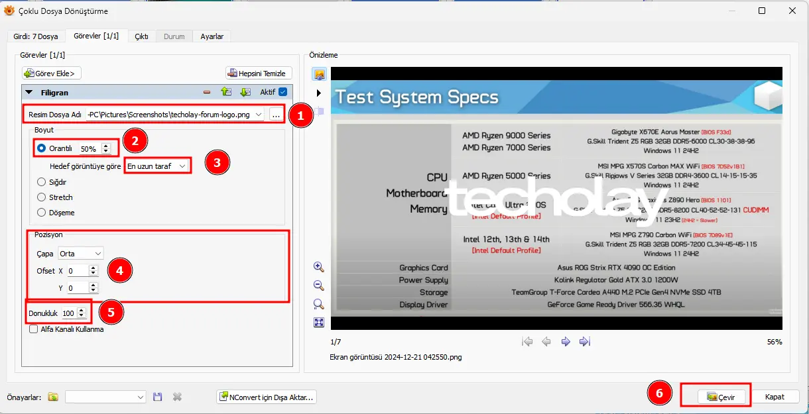Switch to the Girdi: 7 Dosya tab

click(x=36, y=36)
